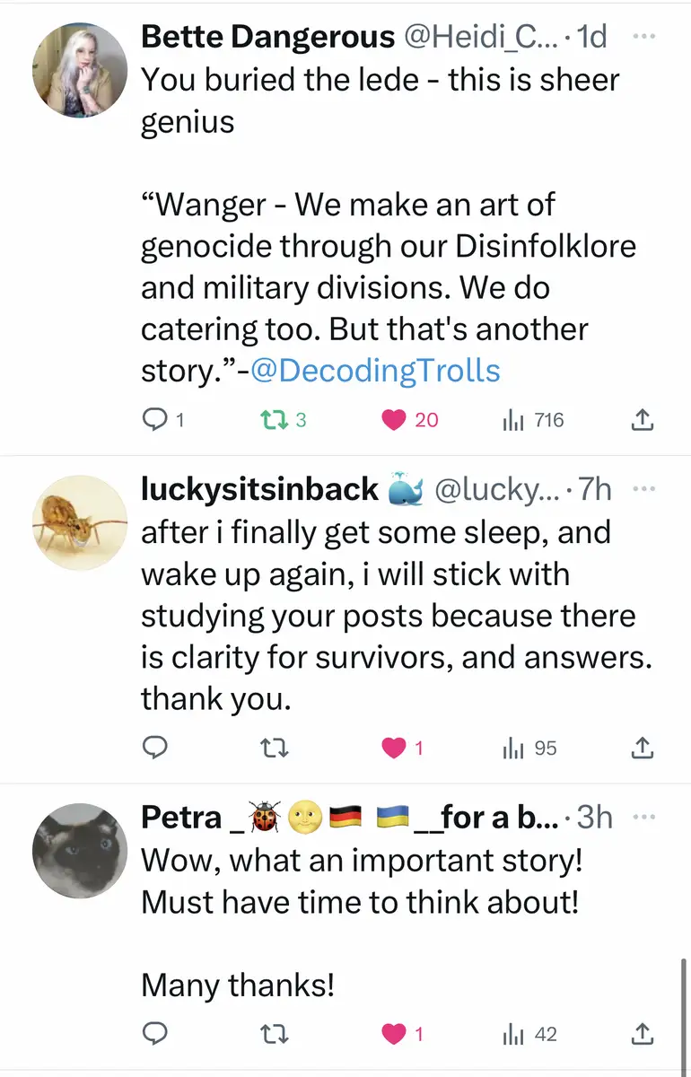The image size is (691, 1077).
Task: Open more options for Bette Dangerous's tweet
Action: [x=643, y=38]
